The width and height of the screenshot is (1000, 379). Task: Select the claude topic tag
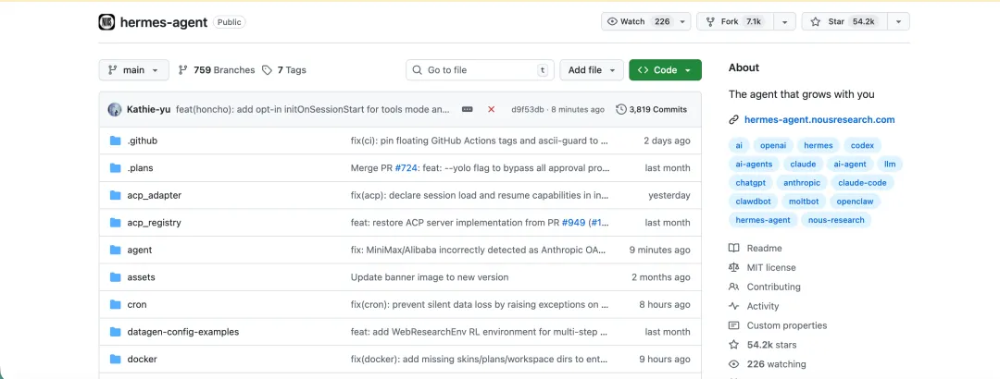tap(803, 165)
